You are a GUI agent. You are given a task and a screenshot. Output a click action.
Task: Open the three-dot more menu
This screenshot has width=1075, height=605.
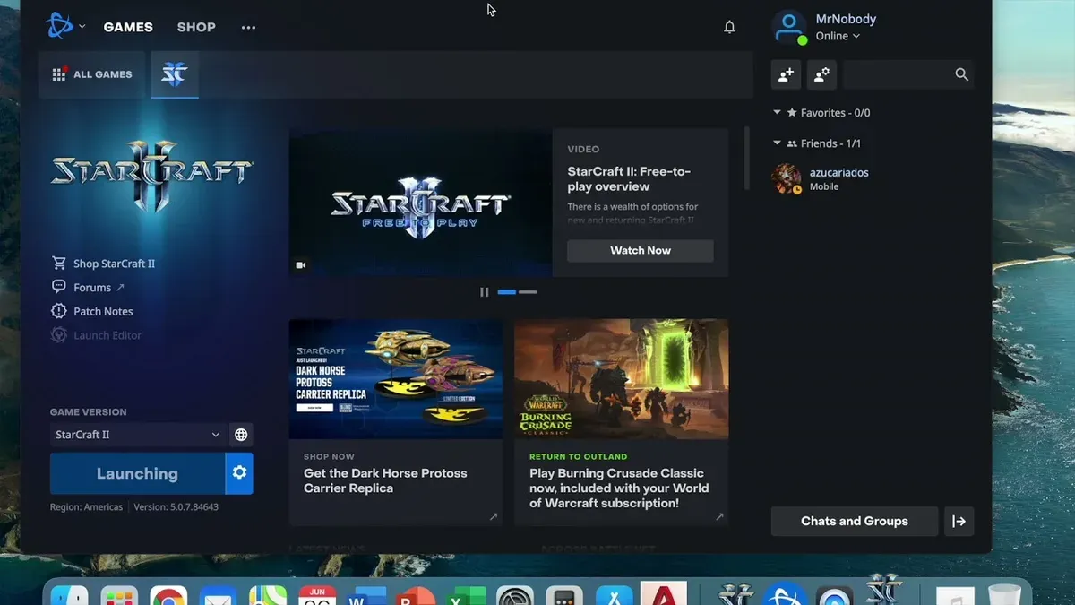248,28
